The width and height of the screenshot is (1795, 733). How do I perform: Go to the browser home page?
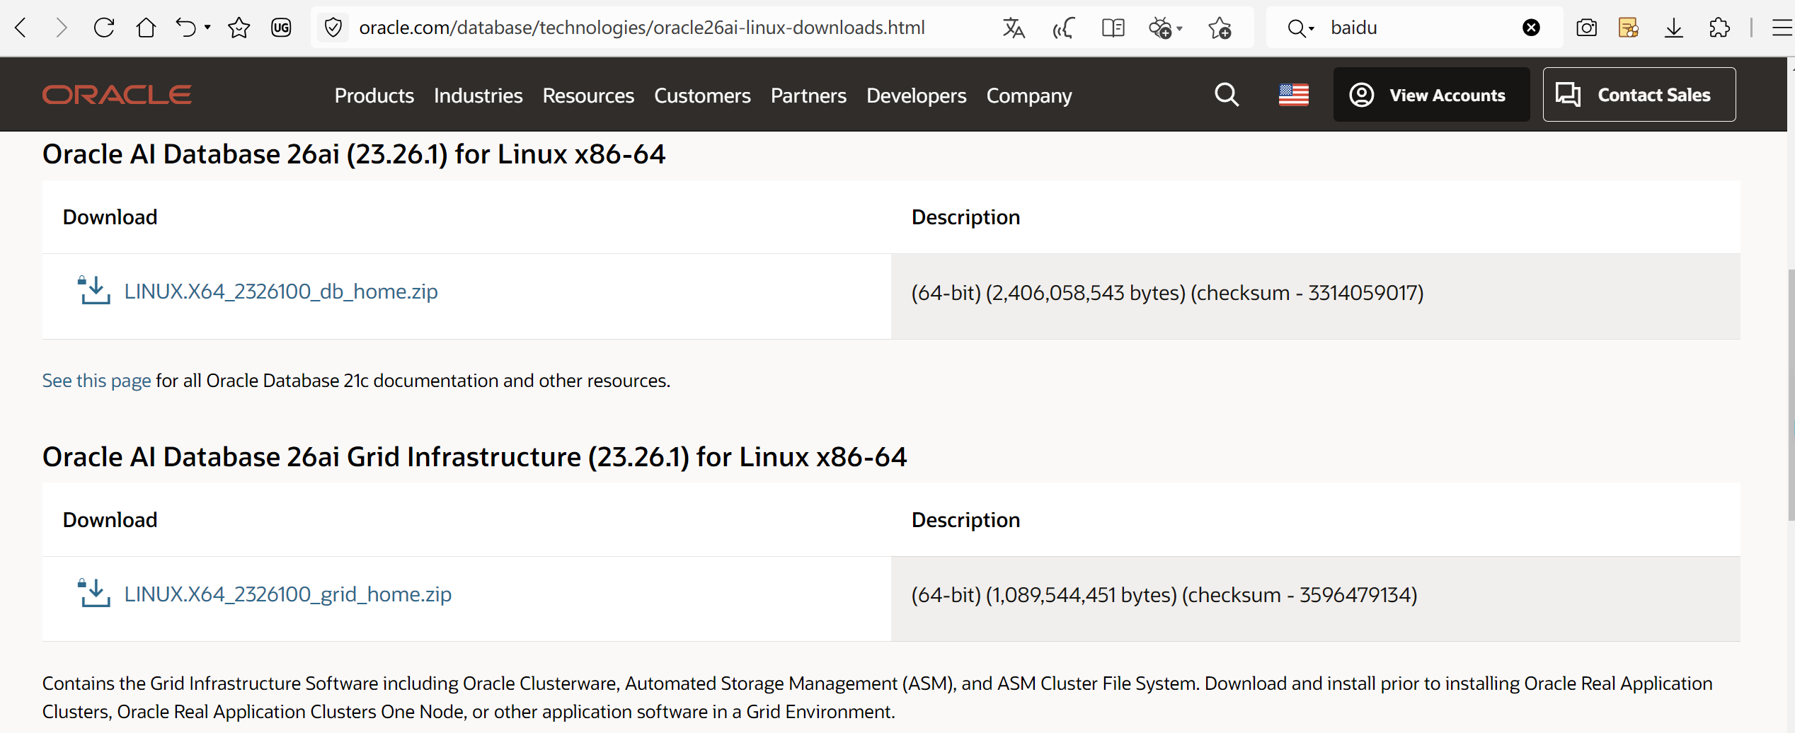146,28
